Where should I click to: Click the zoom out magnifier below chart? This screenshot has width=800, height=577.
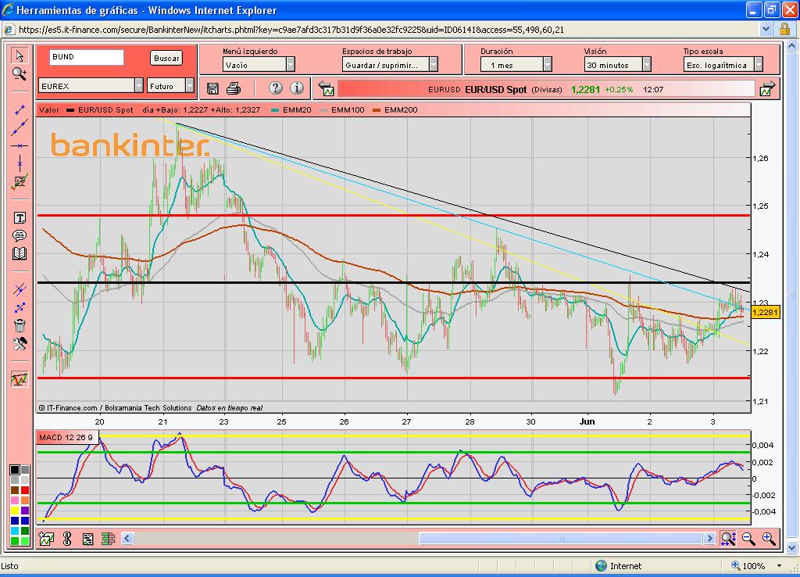[x=748, y=538]
